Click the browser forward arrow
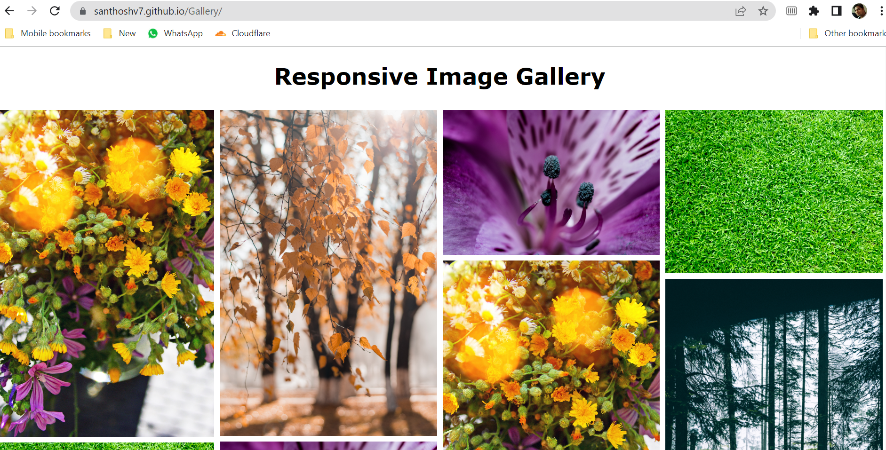 coord(32,11)
